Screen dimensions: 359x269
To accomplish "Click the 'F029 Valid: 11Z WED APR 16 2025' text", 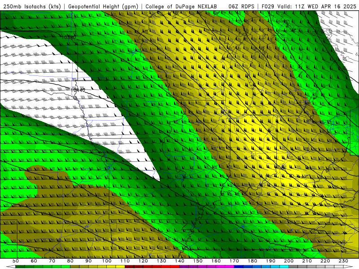I will (309, 6).
